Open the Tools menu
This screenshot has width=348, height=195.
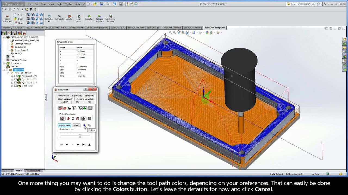pyautogui.click(x=59, y=4)
